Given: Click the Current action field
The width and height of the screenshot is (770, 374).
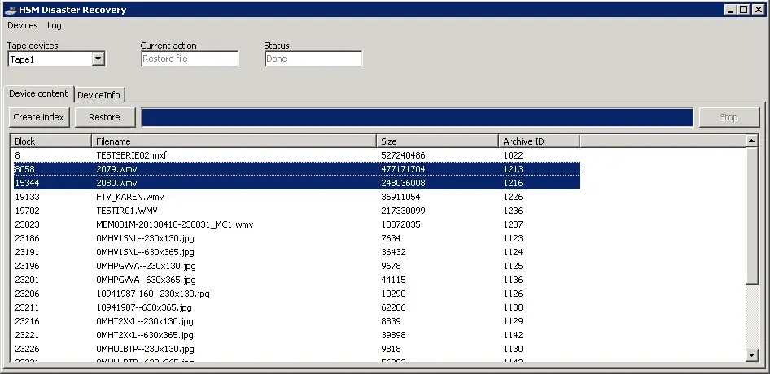Looking at the screenshot, I should [190, 59].
